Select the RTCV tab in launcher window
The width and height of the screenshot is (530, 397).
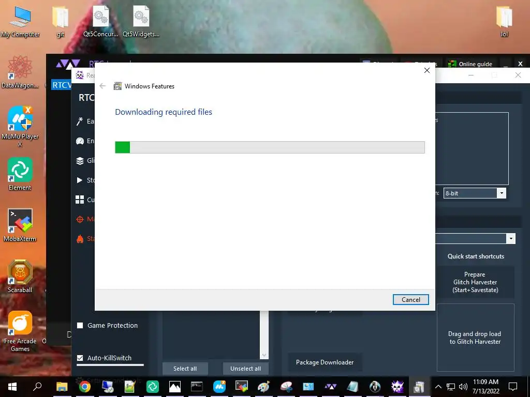[x=61, y=85]
